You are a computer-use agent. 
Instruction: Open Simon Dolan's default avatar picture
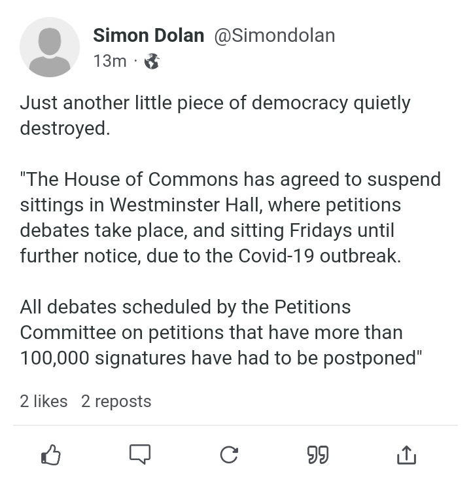(x=50, y=47)
